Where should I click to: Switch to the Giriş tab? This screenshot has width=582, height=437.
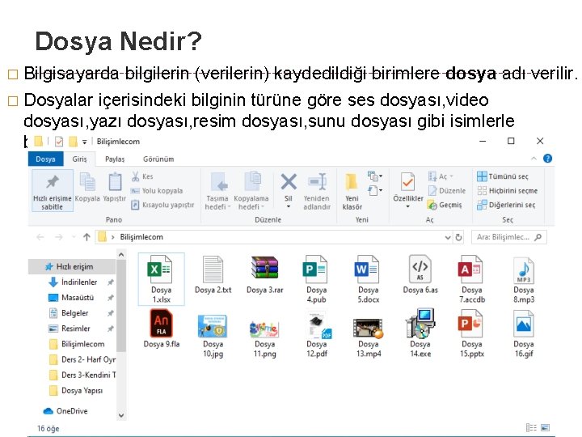pyautogui.click(x=79, y=159)
